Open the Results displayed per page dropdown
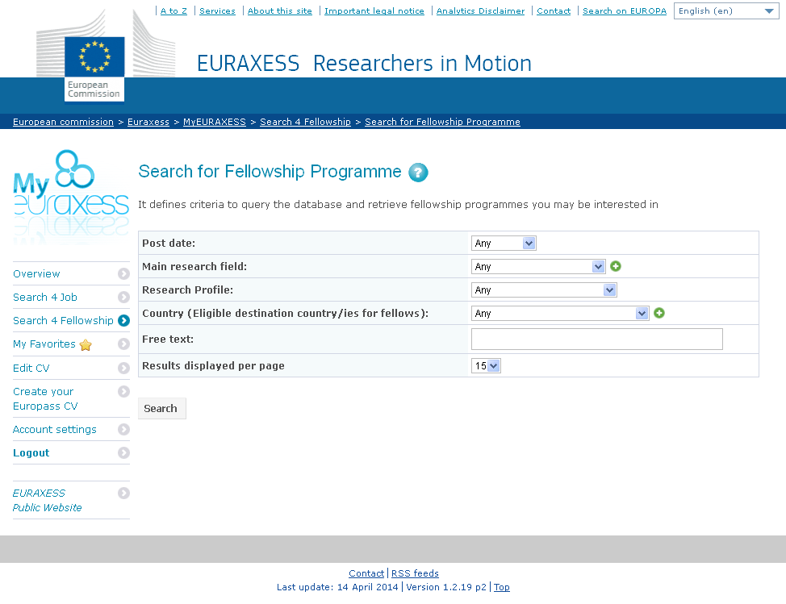Image resolution: width=786 pixels, height=604 pixels. coord(486,366)
